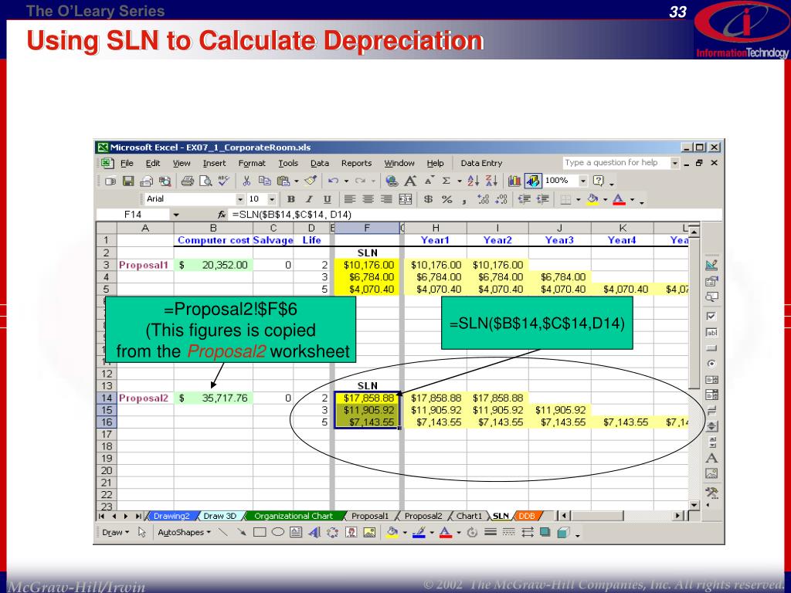The width and height of the screenshot is (791, 593).
Task: Open the Data Entry menu button
Action: 481,164
